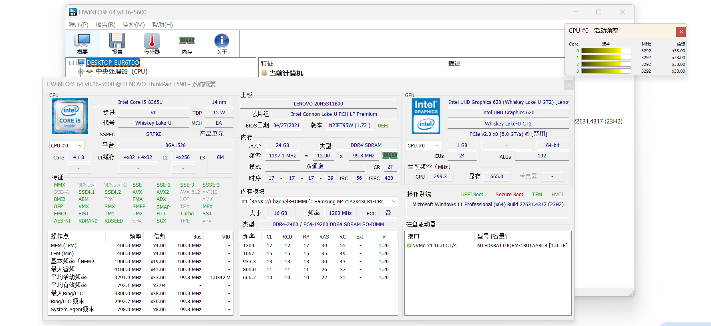Click the 产品单元 button
The height and width of the screenshot is (326, 711).
pos(211,134)
